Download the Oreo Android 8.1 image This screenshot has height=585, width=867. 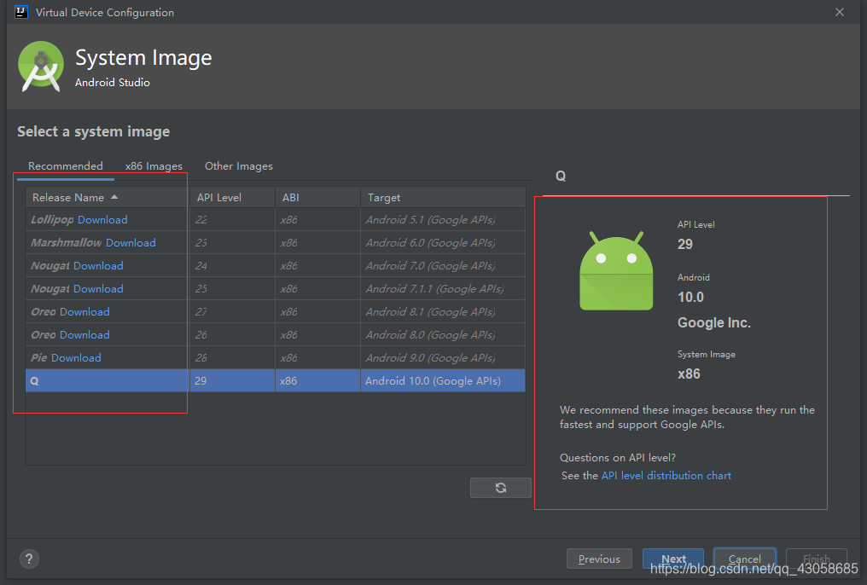[x=84, y=311]
